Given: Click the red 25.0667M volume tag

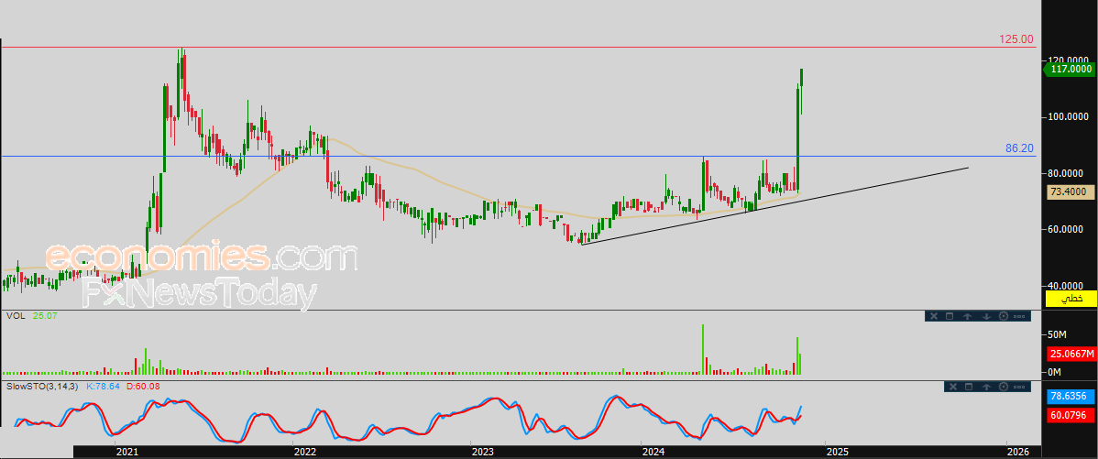Looking at the screenshot, I should tap(1071, 355).
